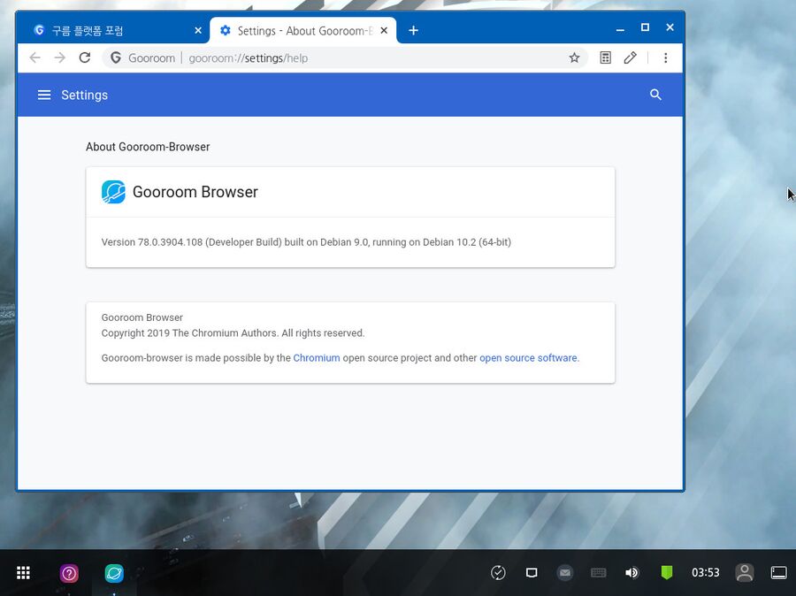Click the display tray icon
Screen dimensions: 796x596
(532, 573)
